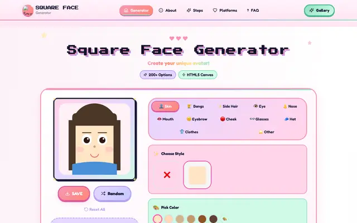Image resolution: width=357 pixels, height=223 pixels.
Task: Pick the fourth light-brown skin swatch
Action: click(x=191, y=219)
